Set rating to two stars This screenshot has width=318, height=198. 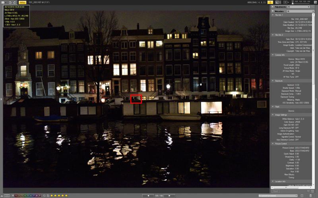(55, 196)
